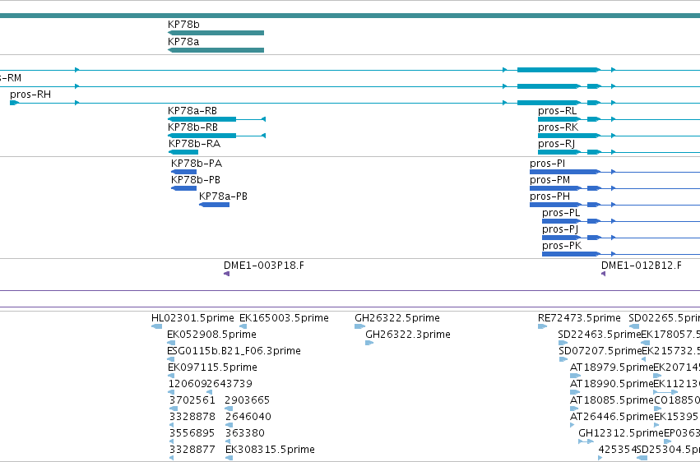700x462 pixels.
Task: Open feature 3556895
Action: coord(171,441)
